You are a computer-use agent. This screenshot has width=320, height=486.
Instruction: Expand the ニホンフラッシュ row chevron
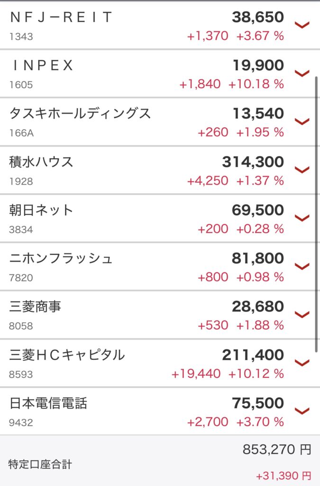click(x=302, y=266)
